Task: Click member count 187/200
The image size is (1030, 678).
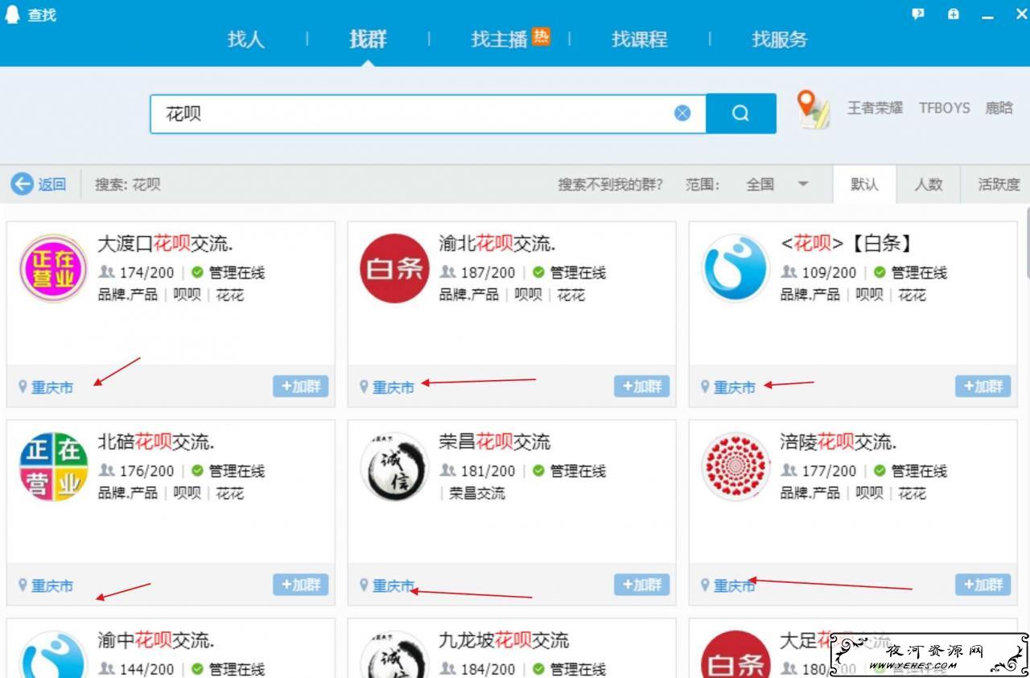Action: click(488, 273)
